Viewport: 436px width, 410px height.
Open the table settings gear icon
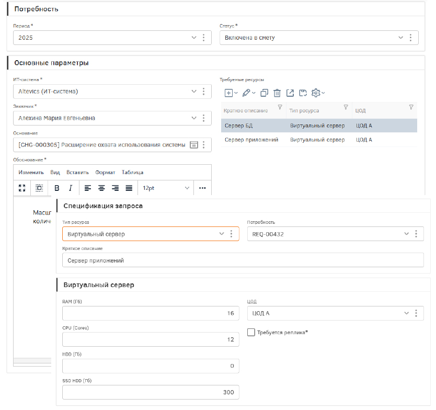[x=316, y=93]
